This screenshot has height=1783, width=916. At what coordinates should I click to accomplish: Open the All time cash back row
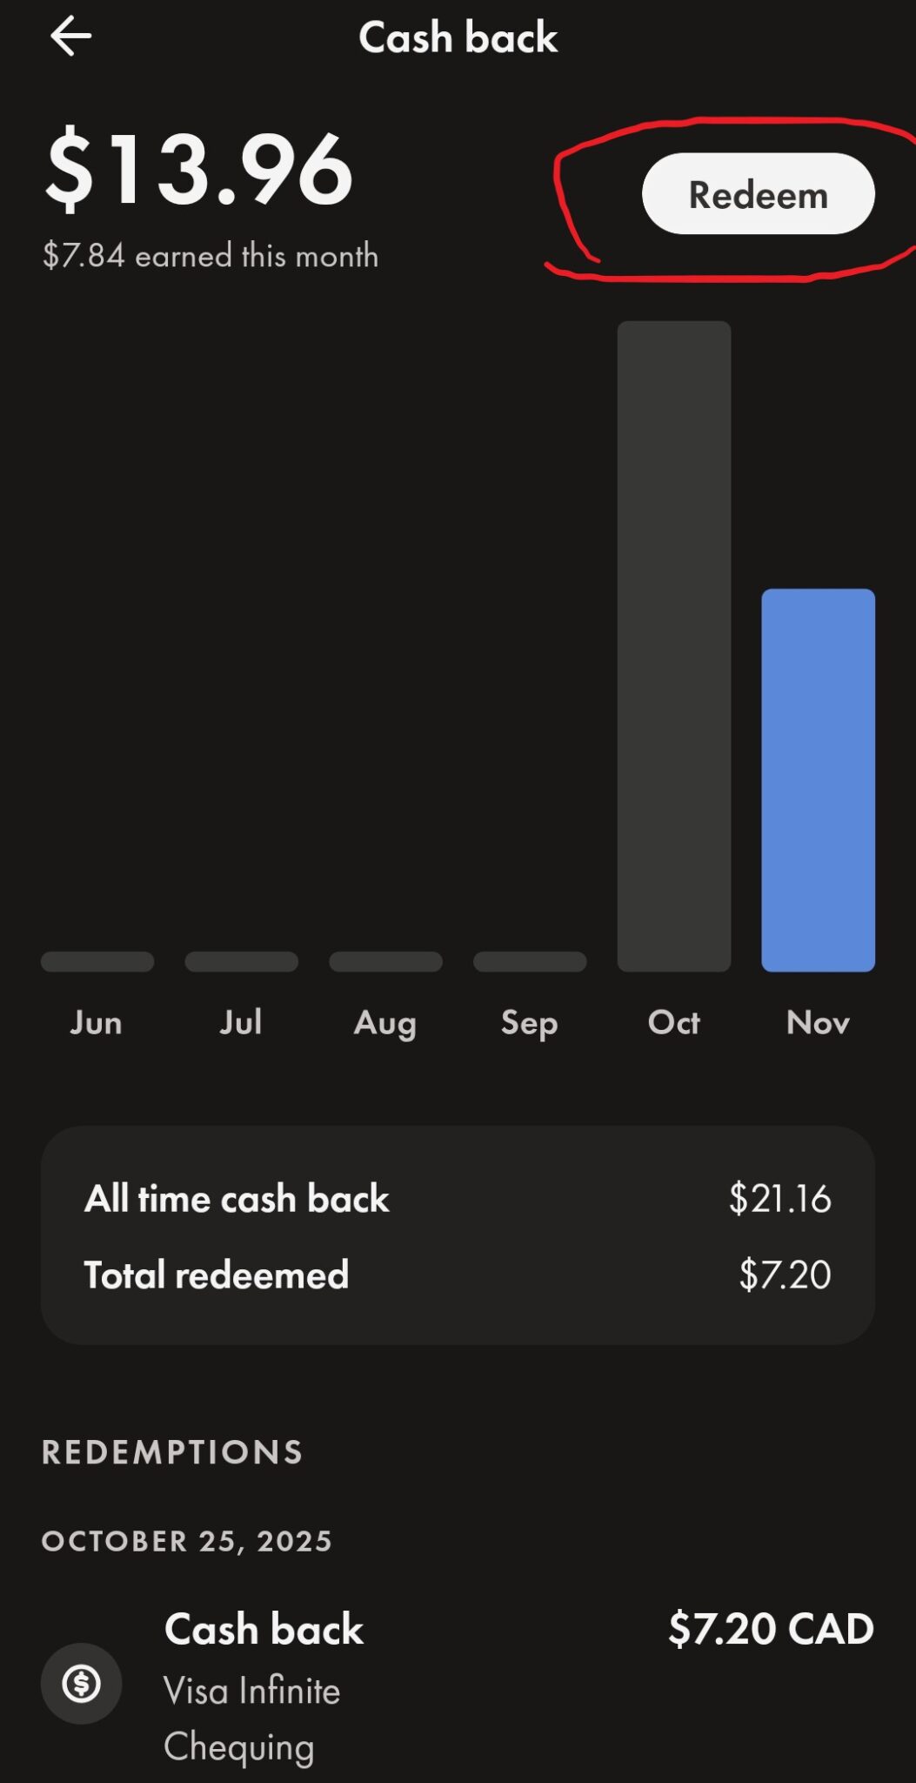coord(458,1199)
